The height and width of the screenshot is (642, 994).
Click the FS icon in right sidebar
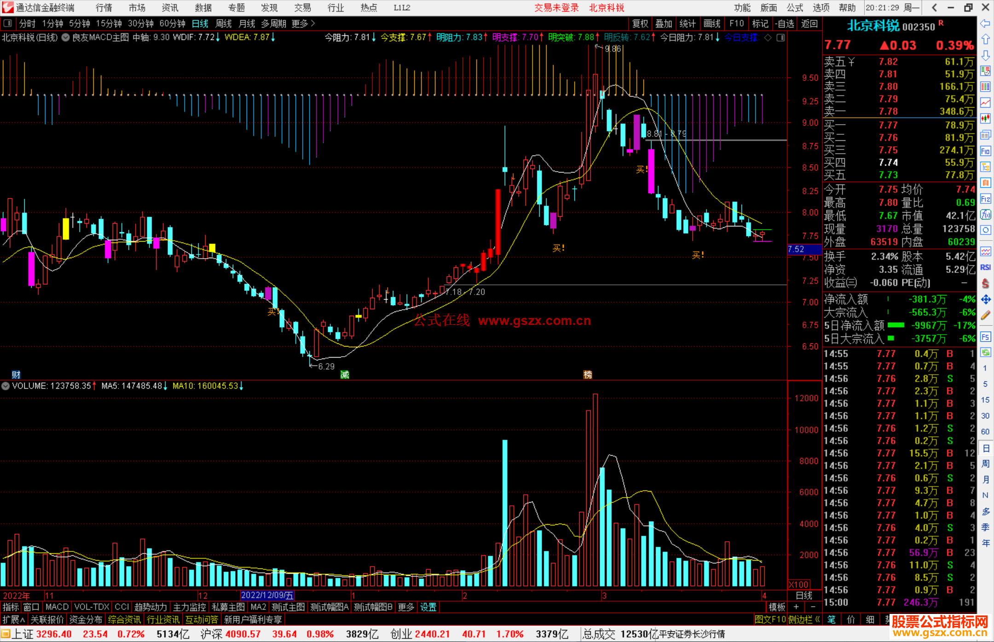[985, 337]
